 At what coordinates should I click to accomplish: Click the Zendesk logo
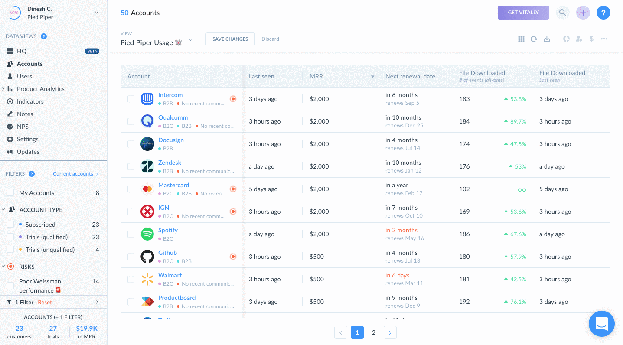tap(147, 166)
